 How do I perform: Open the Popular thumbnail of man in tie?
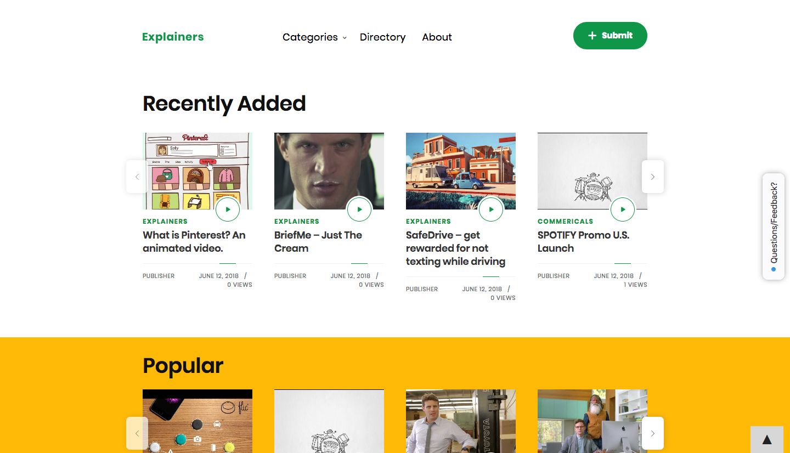click(x=461, y=421)
